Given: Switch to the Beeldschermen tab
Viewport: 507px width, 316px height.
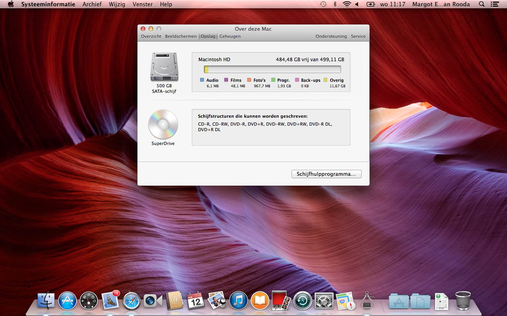Looking at the screenshot, I should click(181, 36).
